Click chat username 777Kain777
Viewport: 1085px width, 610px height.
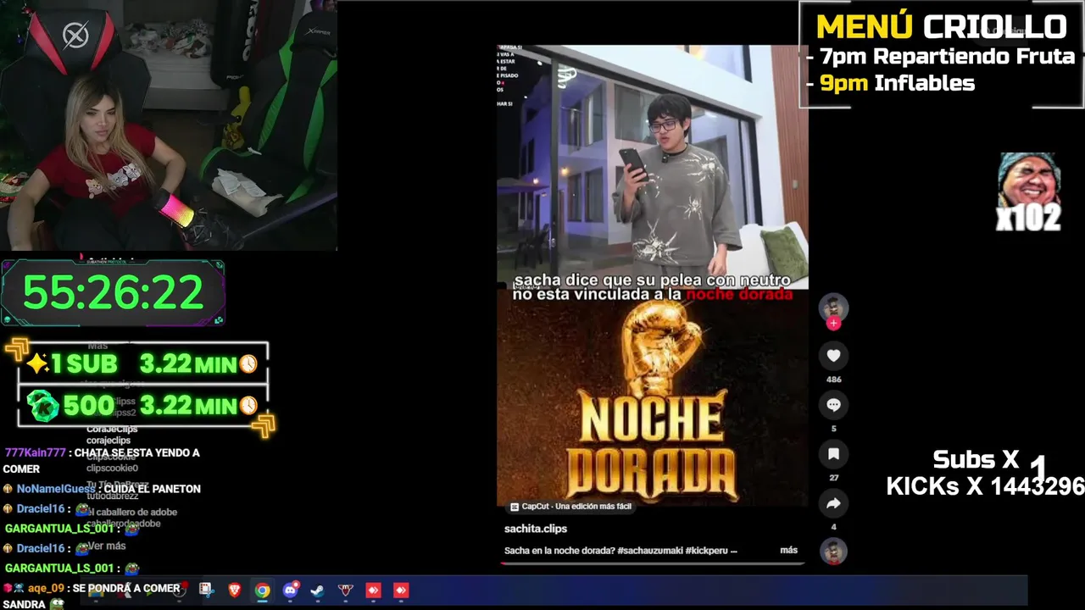[35, 453]
